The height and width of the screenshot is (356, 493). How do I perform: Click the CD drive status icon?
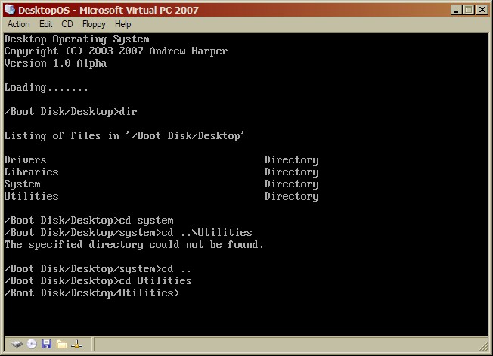pyautogui.click(x=32, y=344)
